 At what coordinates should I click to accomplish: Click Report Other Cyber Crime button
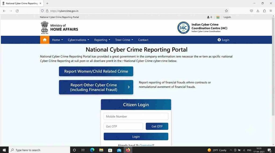[96, 87]
